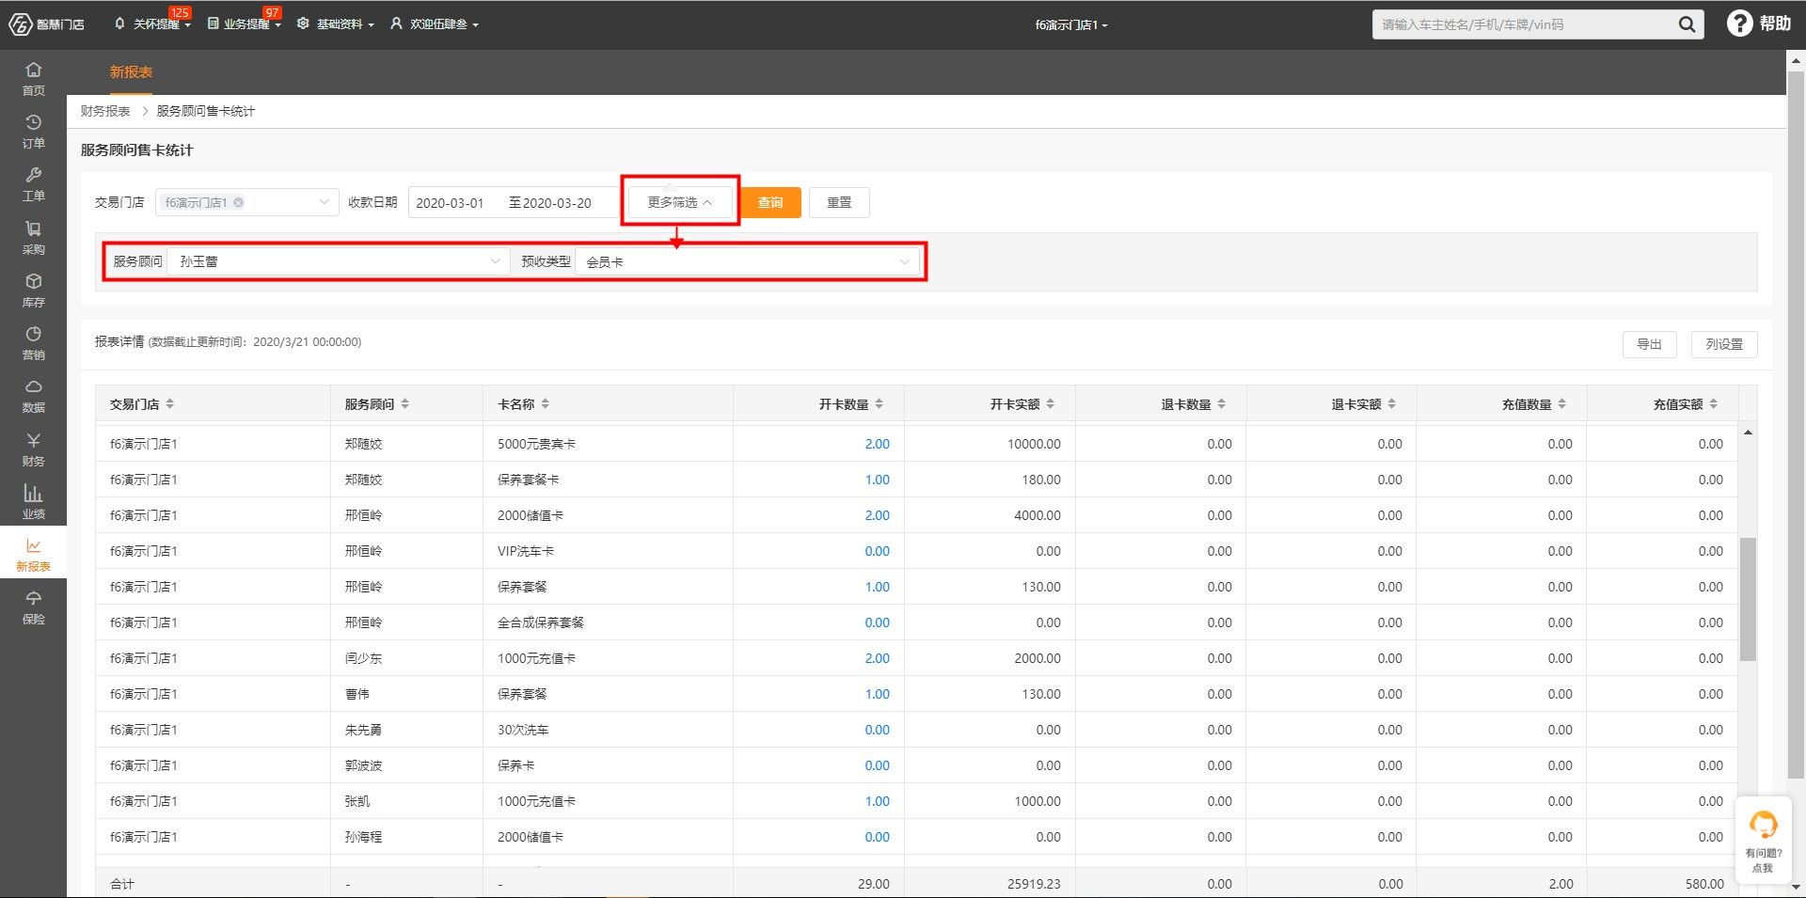Open the 营销 marketing sidebar icon
Screen dimensions: 1806x898
33,342
